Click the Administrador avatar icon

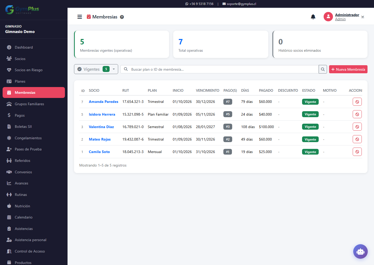tap(328, 17)
